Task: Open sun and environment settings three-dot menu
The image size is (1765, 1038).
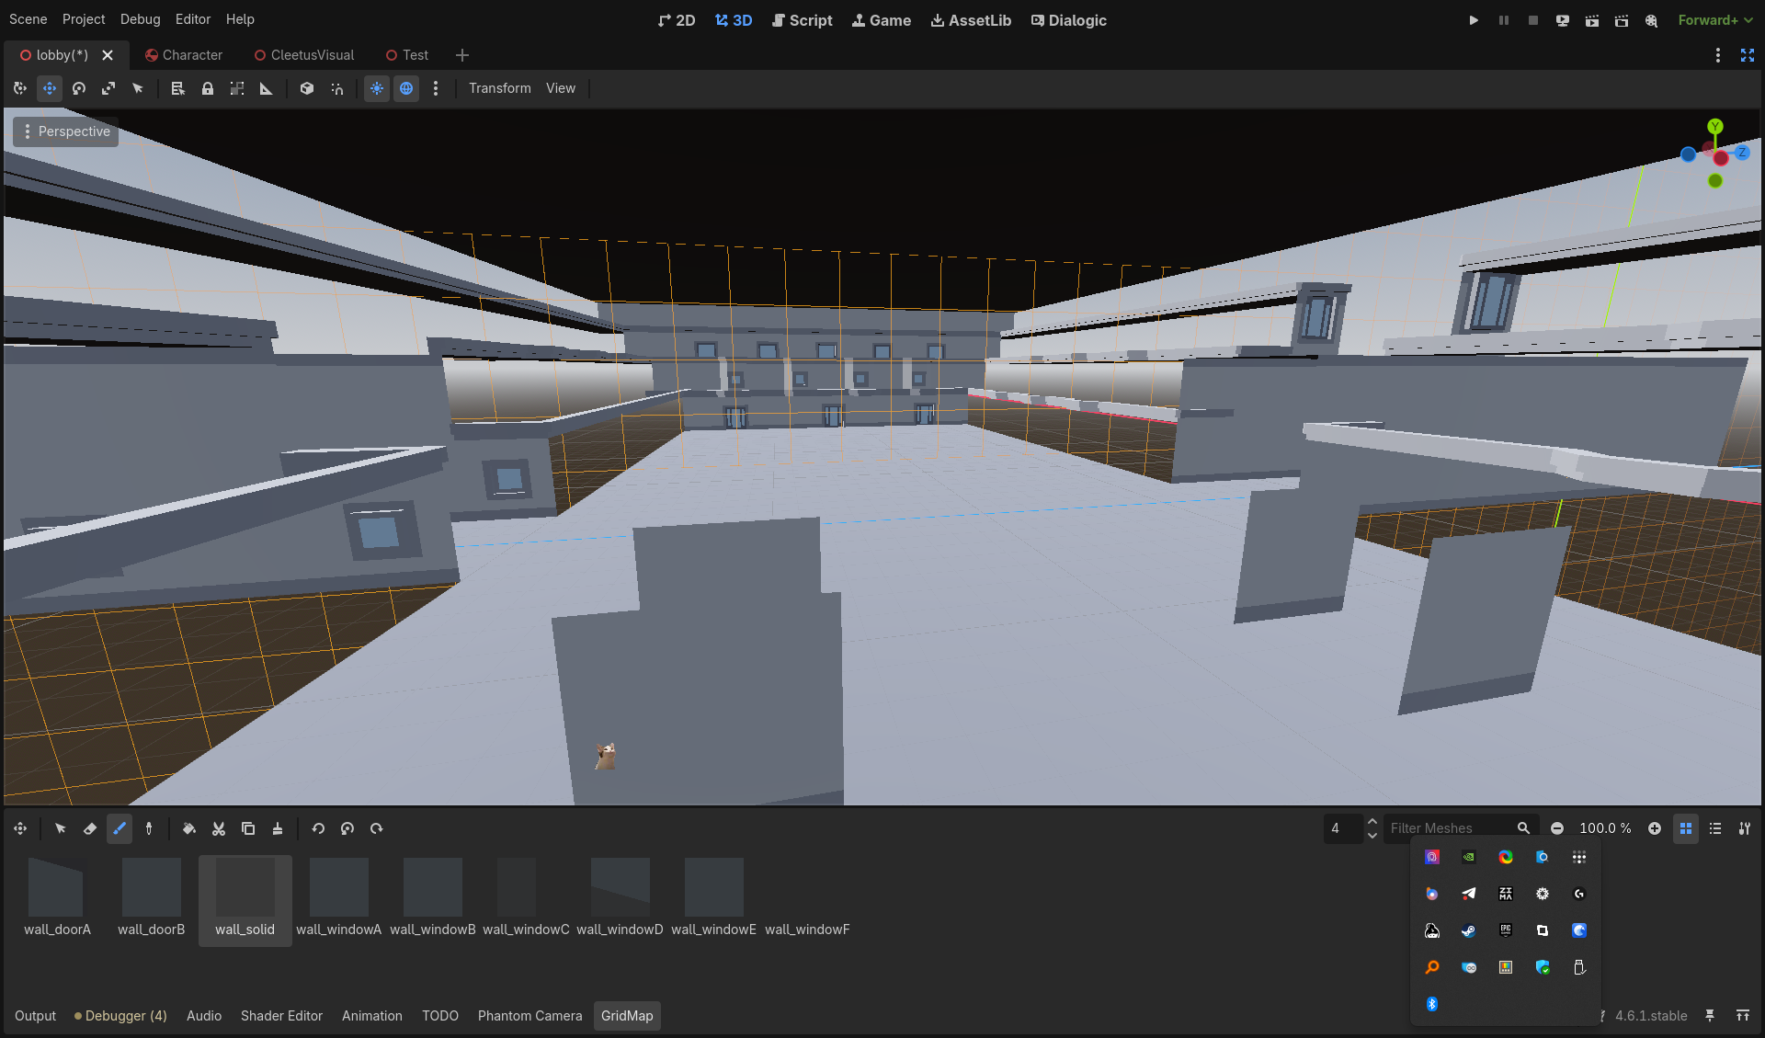Action: tap(436, 88)
